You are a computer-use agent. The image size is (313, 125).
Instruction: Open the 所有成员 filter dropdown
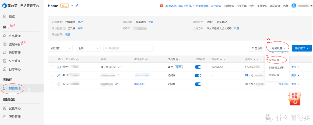[x=60, y=48]
